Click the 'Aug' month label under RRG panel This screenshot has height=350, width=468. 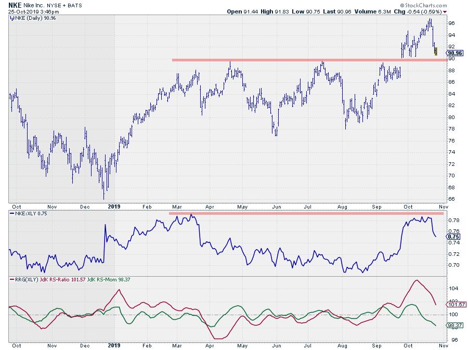[342, 345]
